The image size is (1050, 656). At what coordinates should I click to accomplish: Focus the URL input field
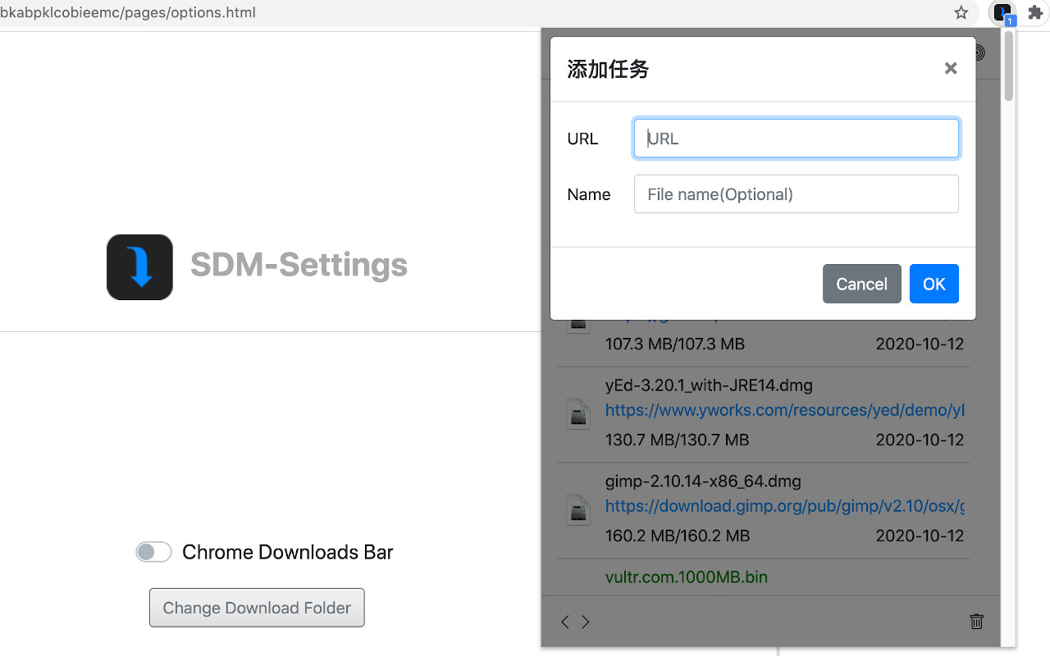tap(796, 139)
